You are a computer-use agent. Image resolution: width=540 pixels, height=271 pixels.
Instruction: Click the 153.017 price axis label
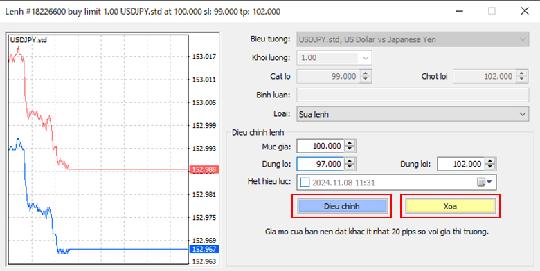pyautogui.click(x=204, y=57)
